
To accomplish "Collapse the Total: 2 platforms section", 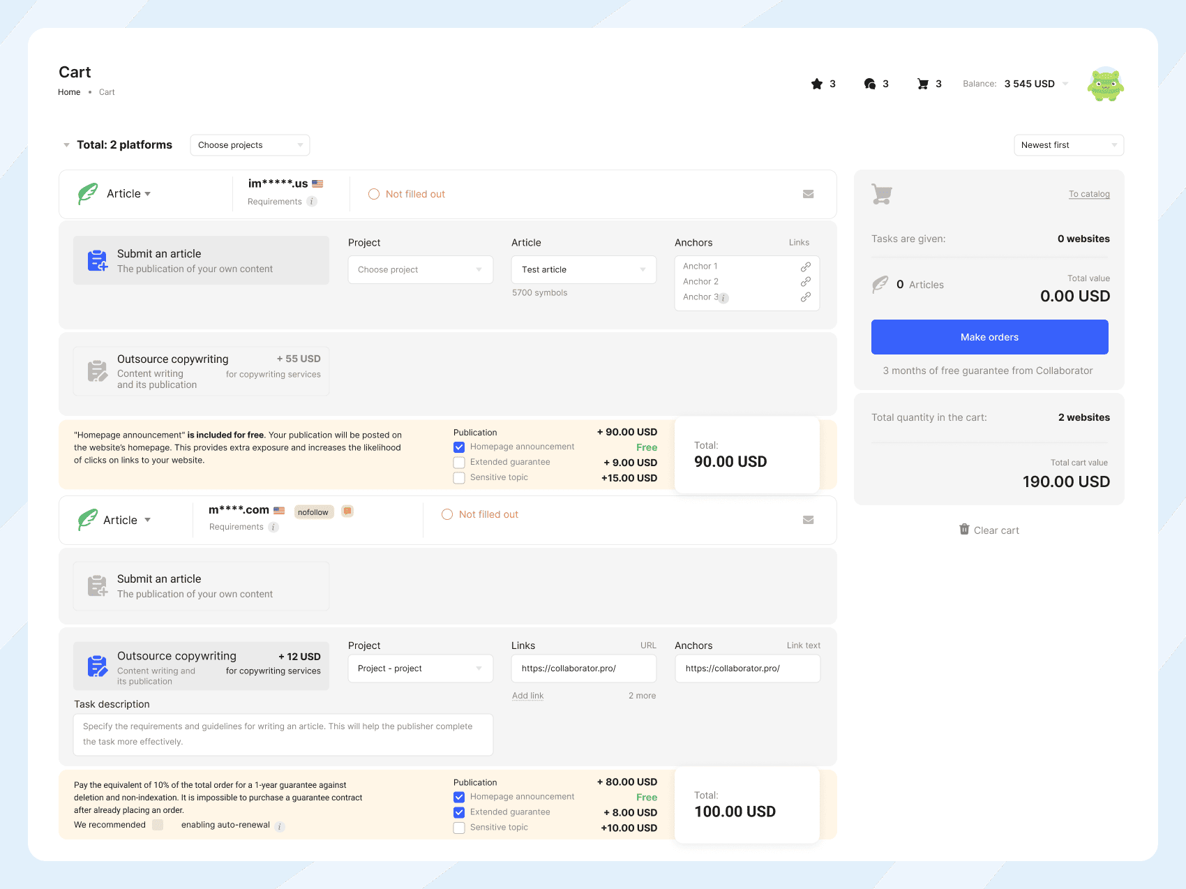I will 66,144.
